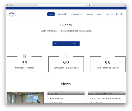Click the browser address bar
Viewport: 132px width, 111px height.
(x=62, y=5)
